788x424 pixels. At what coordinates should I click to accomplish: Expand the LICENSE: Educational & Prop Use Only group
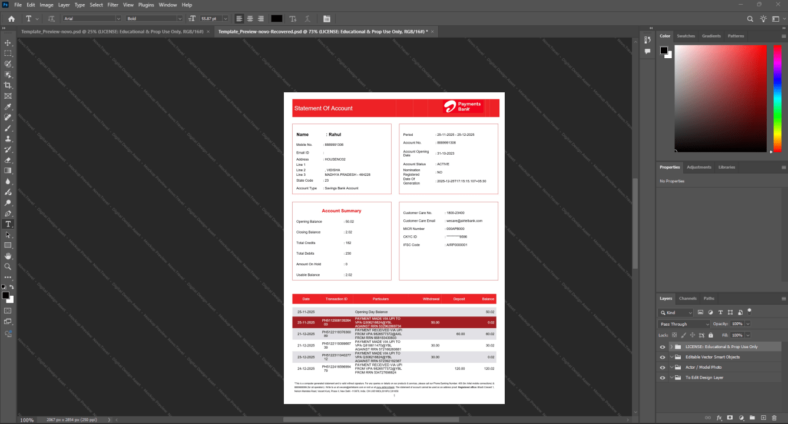click(x=671, y=346)
